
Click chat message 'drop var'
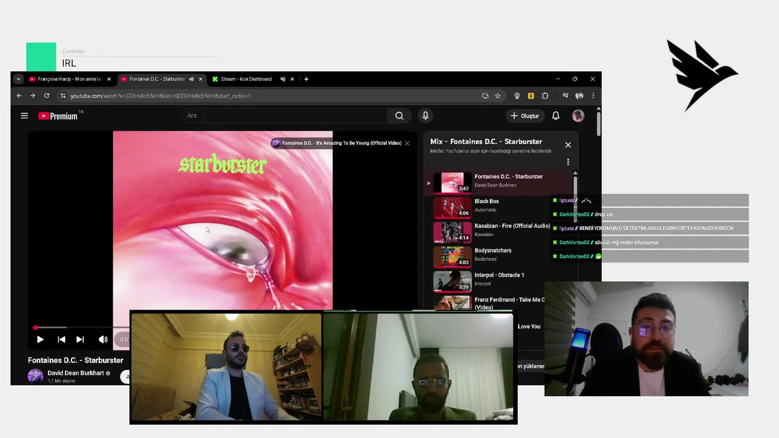point(604,214)
